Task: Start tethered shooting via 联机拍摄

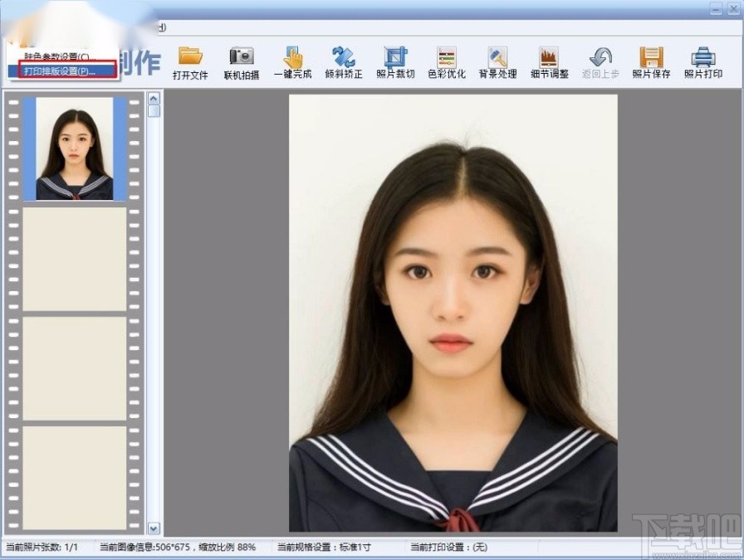Action: click(x=242, y=63)
